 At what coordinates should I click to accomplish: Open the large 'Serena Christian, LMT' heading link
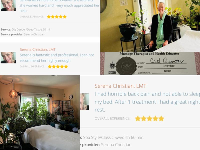[x=120, y=86]
